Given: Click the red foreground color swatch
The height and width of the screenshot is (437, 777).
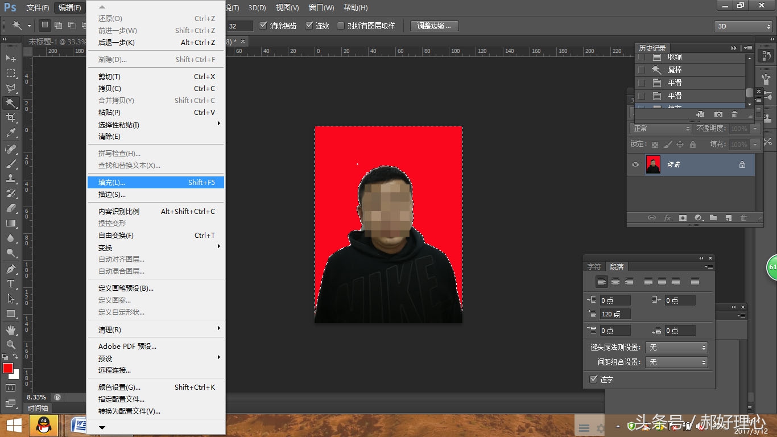Looking at the screenshot, I should tap(8, 368).
